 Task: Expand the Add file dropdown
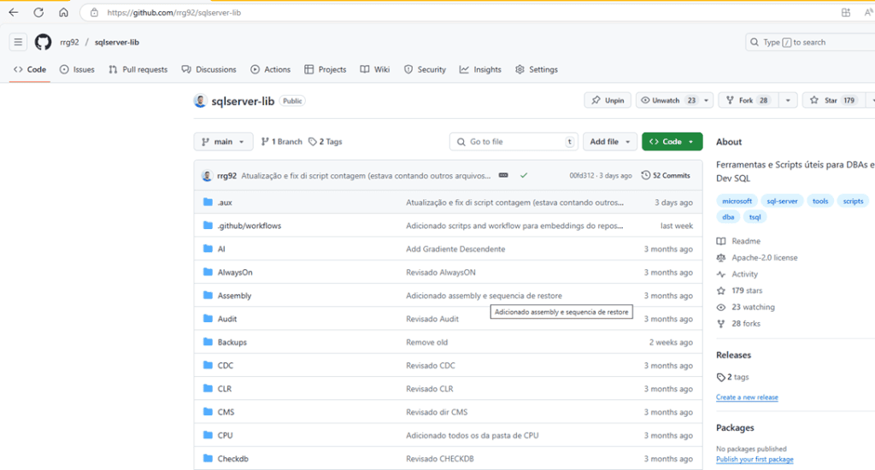click(610, 142)
